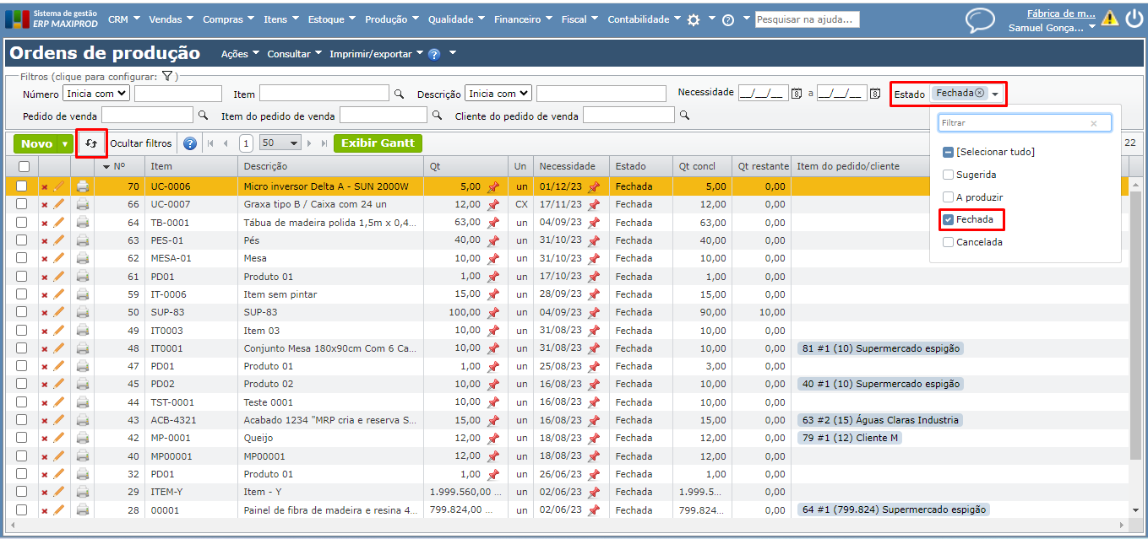Click the refresh list icon
This screenshot has width=1148, height=539.
point(91,143)
